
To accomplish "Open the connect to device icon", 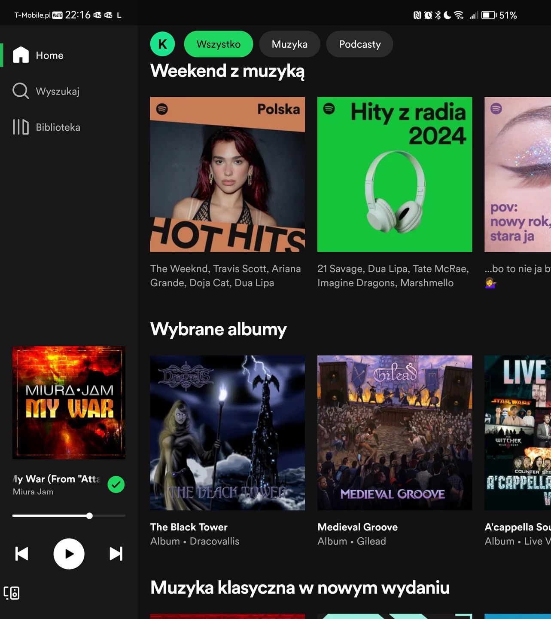I will (x=12, y=593).
